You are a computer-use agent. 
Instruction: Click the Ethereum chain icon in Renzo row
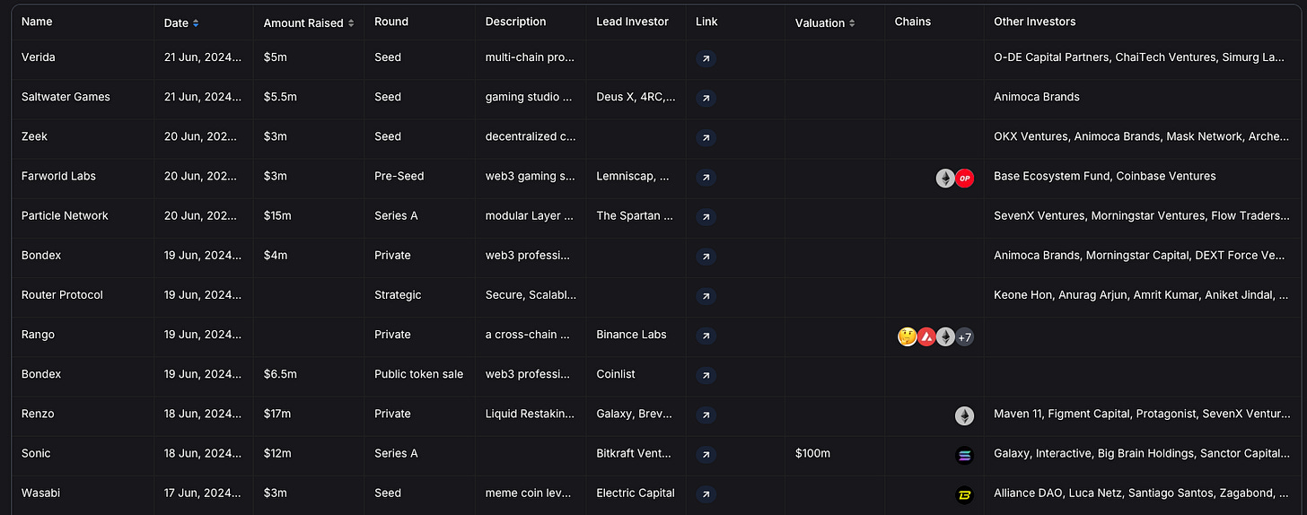click(964, 415)
